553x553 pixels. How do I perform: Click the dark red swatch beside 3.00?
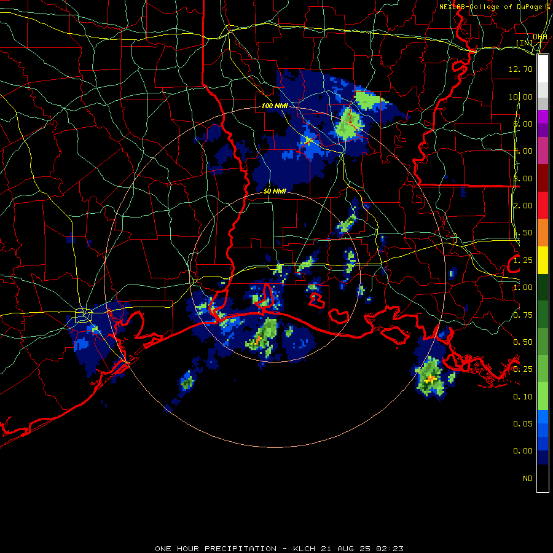click(543, 178)
